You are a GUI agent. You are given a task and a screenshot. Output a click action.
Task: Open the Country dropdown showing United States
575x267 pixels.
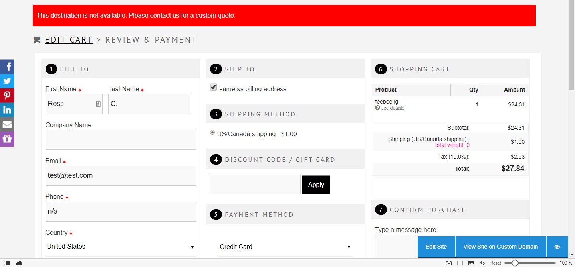coord(121,247)
